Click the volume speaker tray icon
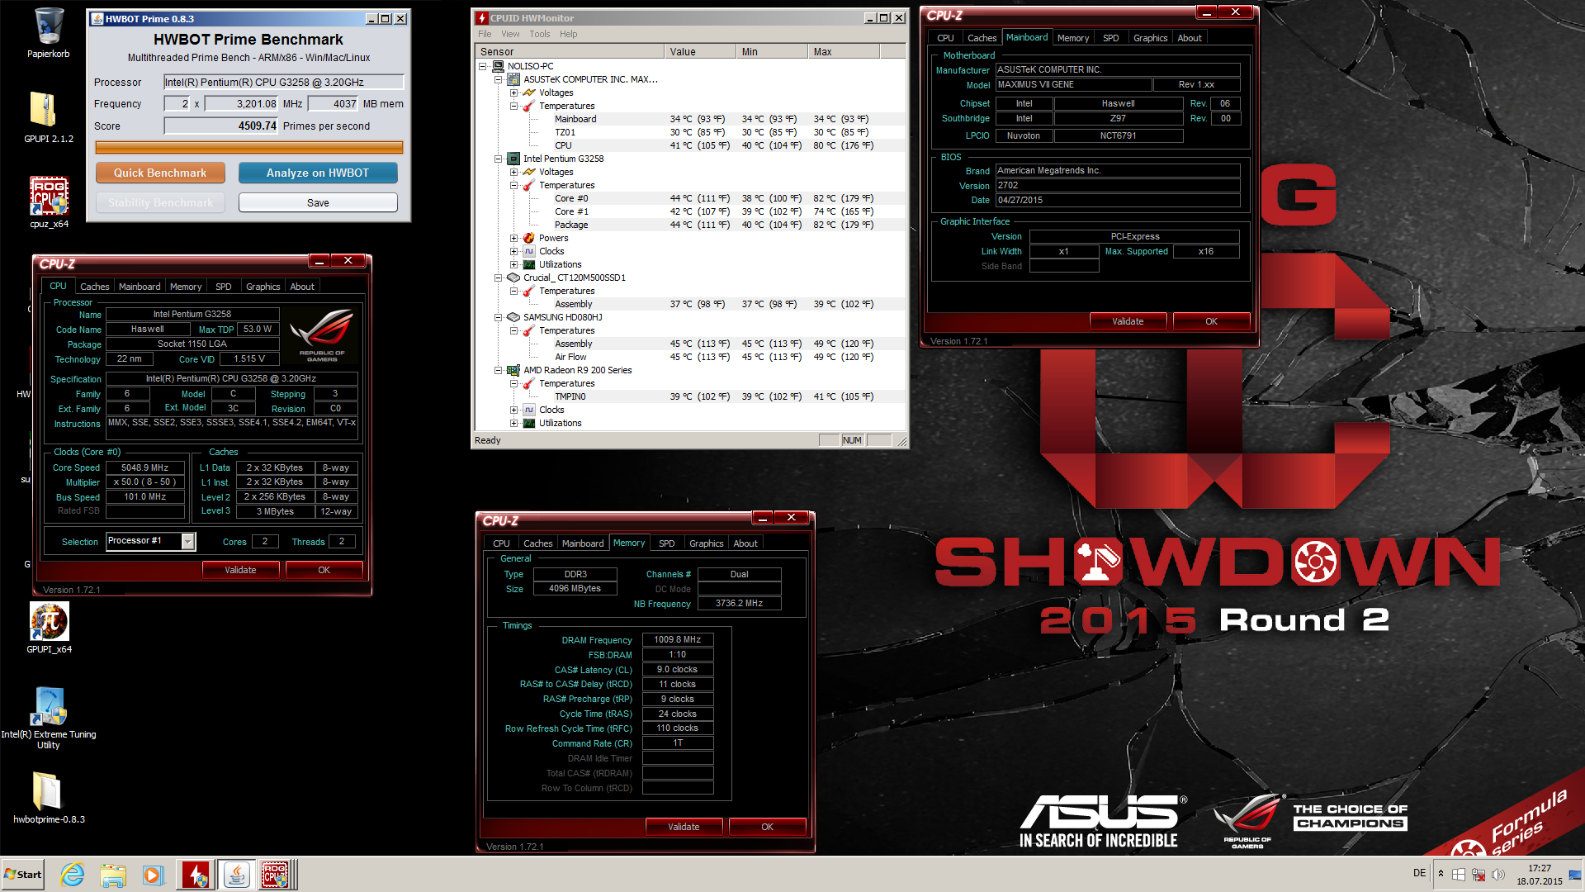The height and width of the screenshot is (892, 1585). tap(1497, 875)
